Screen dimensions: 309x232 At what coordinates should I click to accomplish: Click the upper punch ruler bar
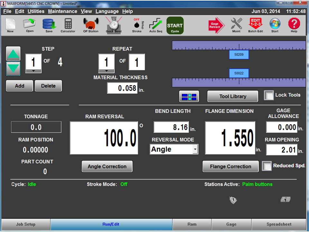(x=239, y=45)
